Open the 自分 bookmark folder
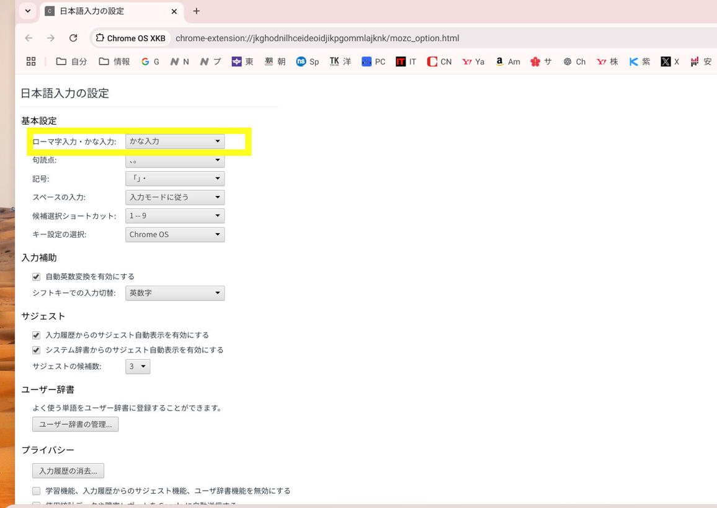This screenshot has height=508, width=717. [71, 61]
